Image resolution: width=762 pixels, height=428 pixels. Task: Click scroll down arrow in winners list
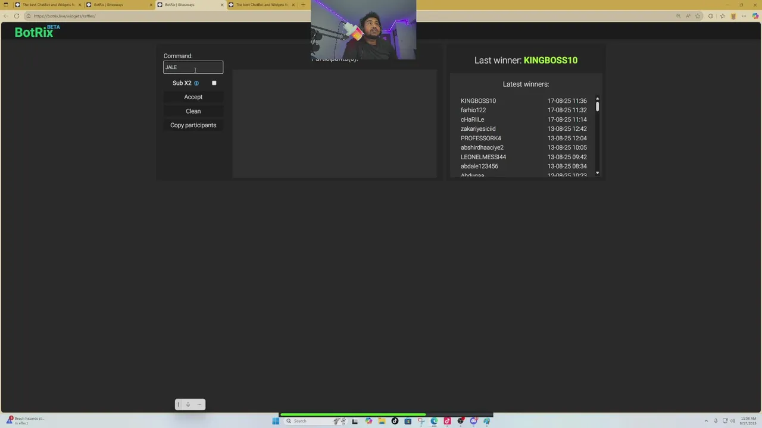pos(597,173)
